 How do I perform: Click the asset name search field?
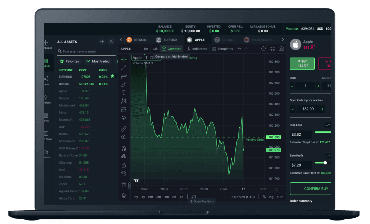tap(86, 51)
